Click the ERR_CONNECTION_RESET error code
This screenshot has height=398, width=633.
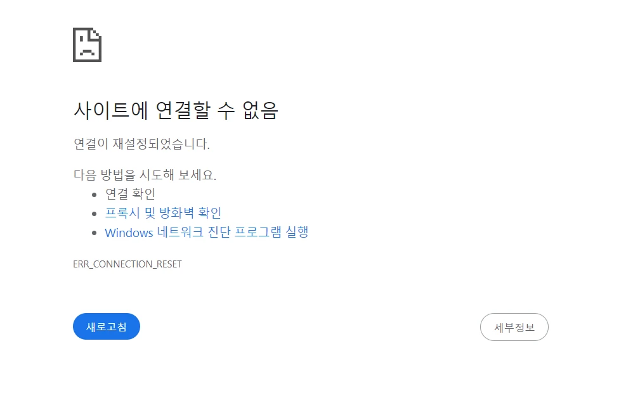[x=127, y=264]
